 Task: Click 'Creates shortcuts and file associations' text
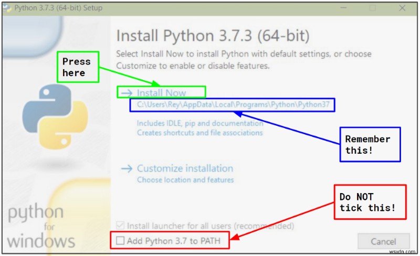tap(200, 133)
